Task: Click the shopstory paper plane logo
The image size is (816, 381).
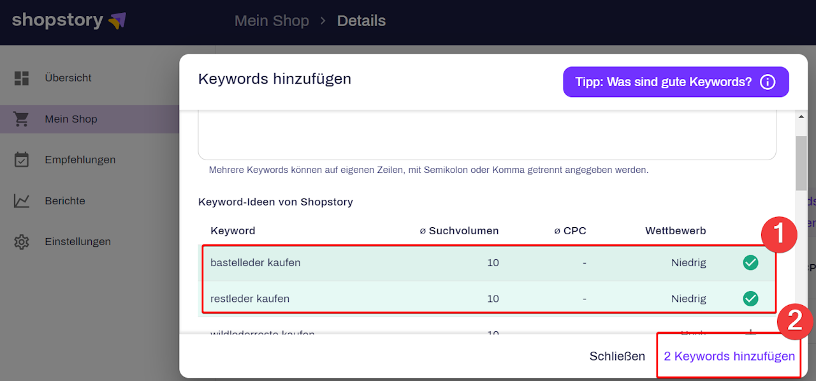Action: [117, 21]
